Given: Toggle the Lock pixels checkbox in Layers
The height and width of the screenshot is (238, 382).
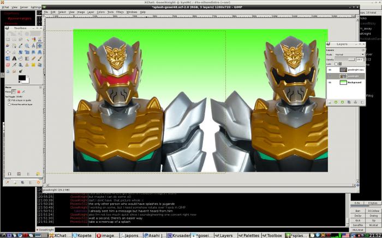Looking at the screenshot, I should (x=336, y=64).
